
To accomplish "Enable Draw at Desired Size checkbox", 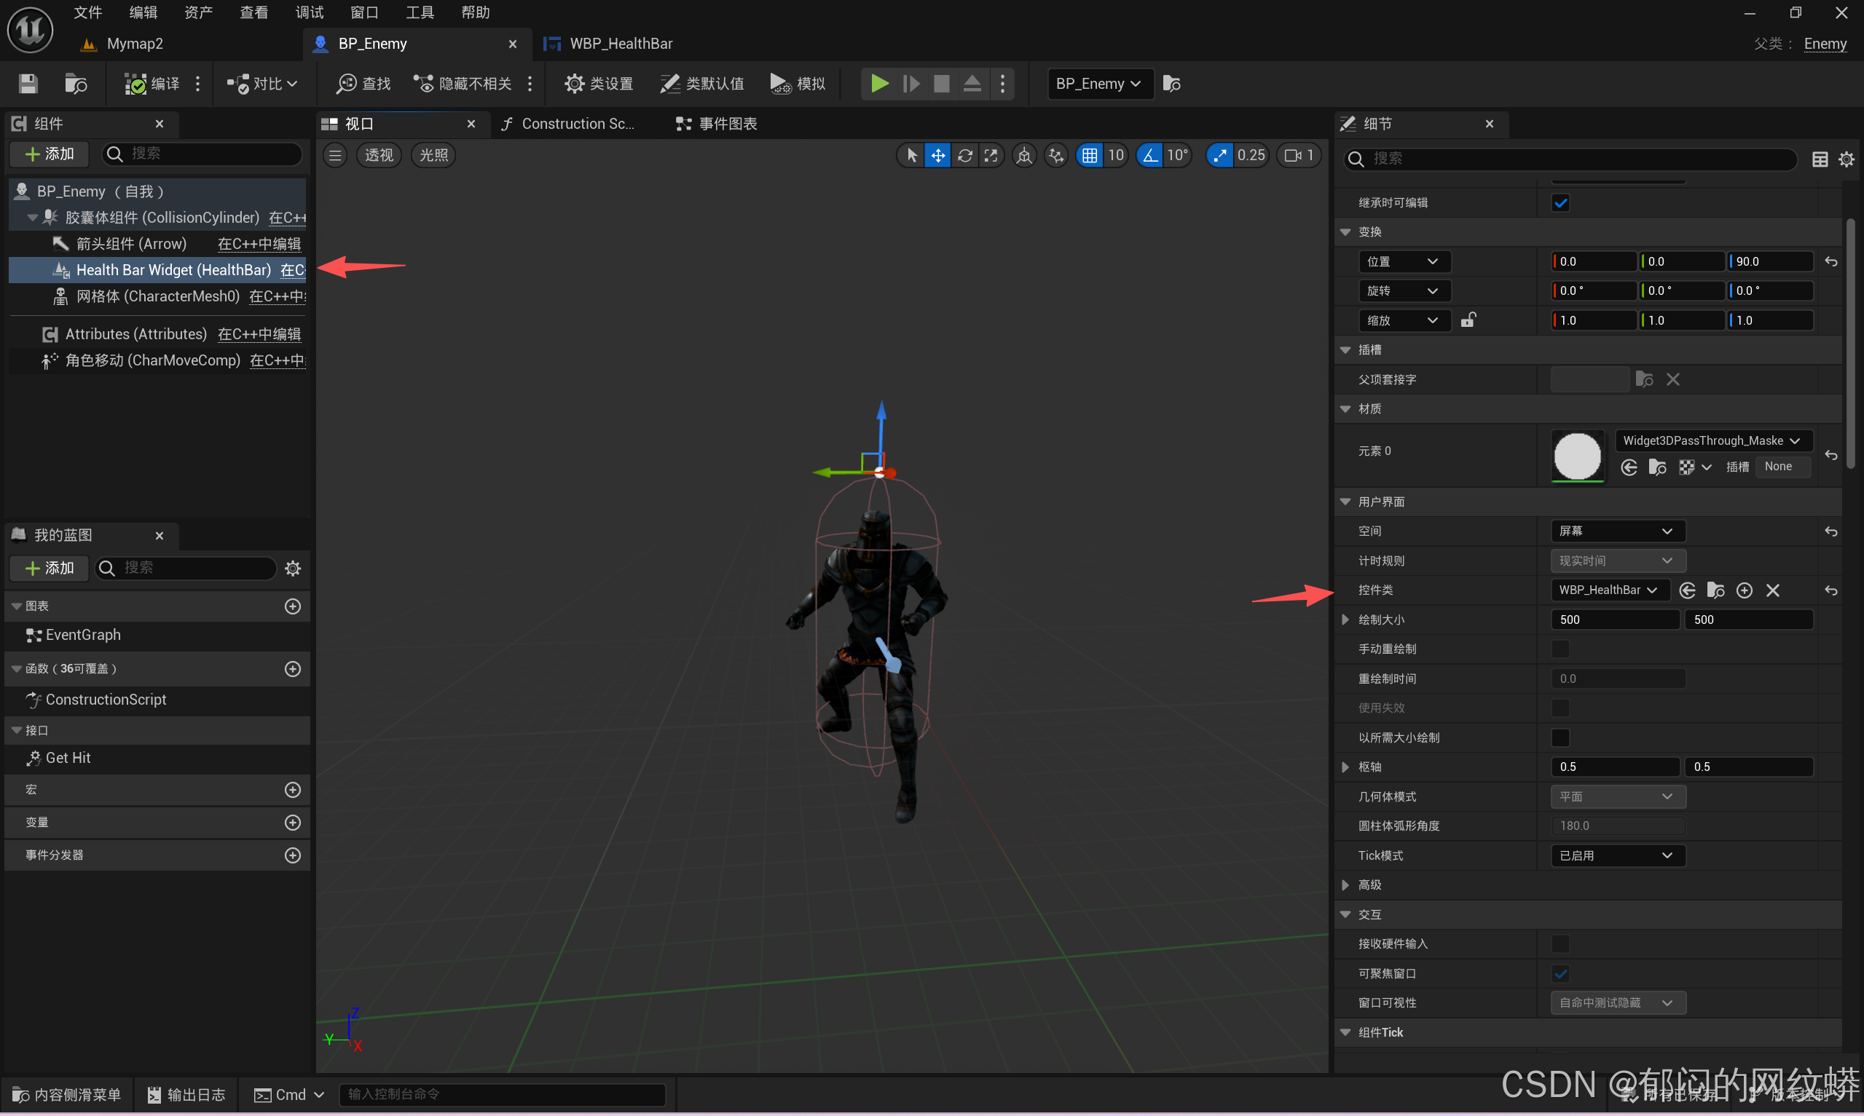I will [1560, 737].
